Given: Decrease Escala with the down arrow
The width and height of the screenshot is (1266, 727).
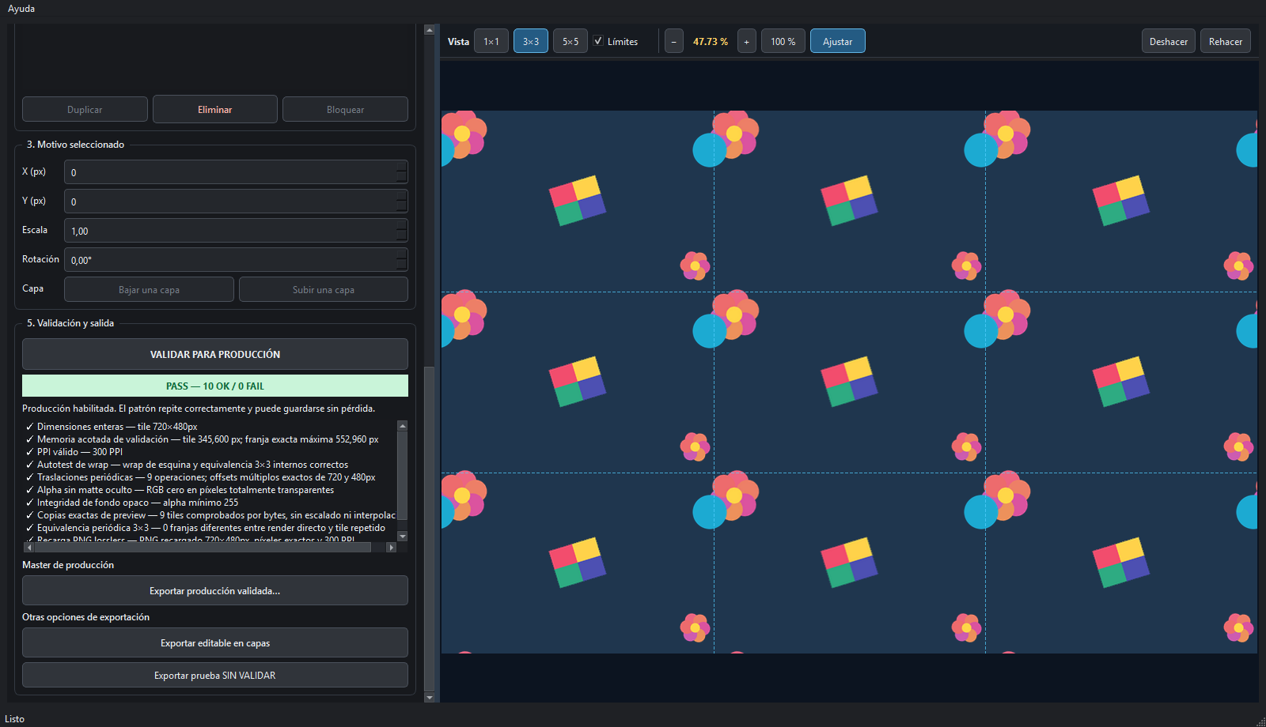Looking at the screenshot, I should coord(402,236).
